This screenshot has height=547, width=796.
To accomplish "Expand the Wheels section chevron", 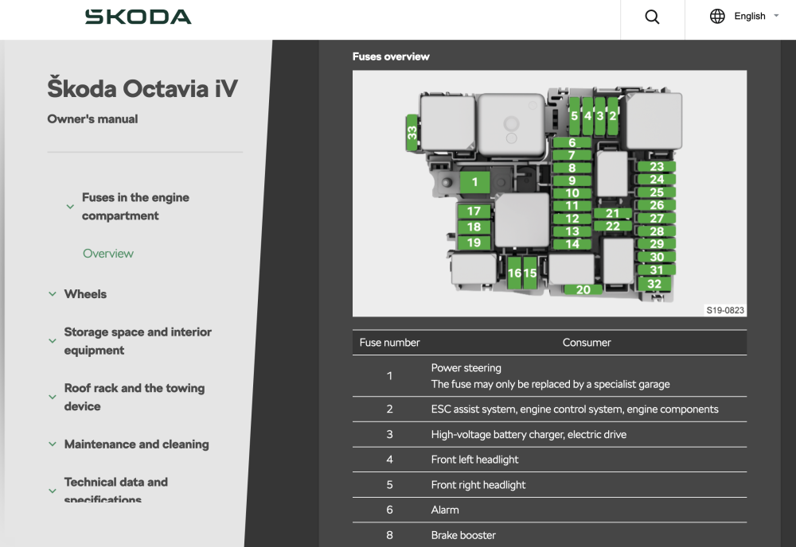I will (x=53, y=294).
